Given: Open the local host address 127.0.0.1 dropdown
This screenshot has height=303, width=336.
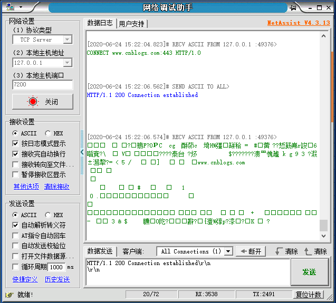Looking at the screenshot, I should pos(68,63).
